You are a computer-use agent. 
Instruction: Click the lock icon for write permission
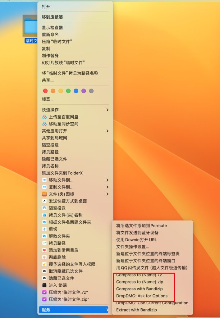click(x=44, y=264)
